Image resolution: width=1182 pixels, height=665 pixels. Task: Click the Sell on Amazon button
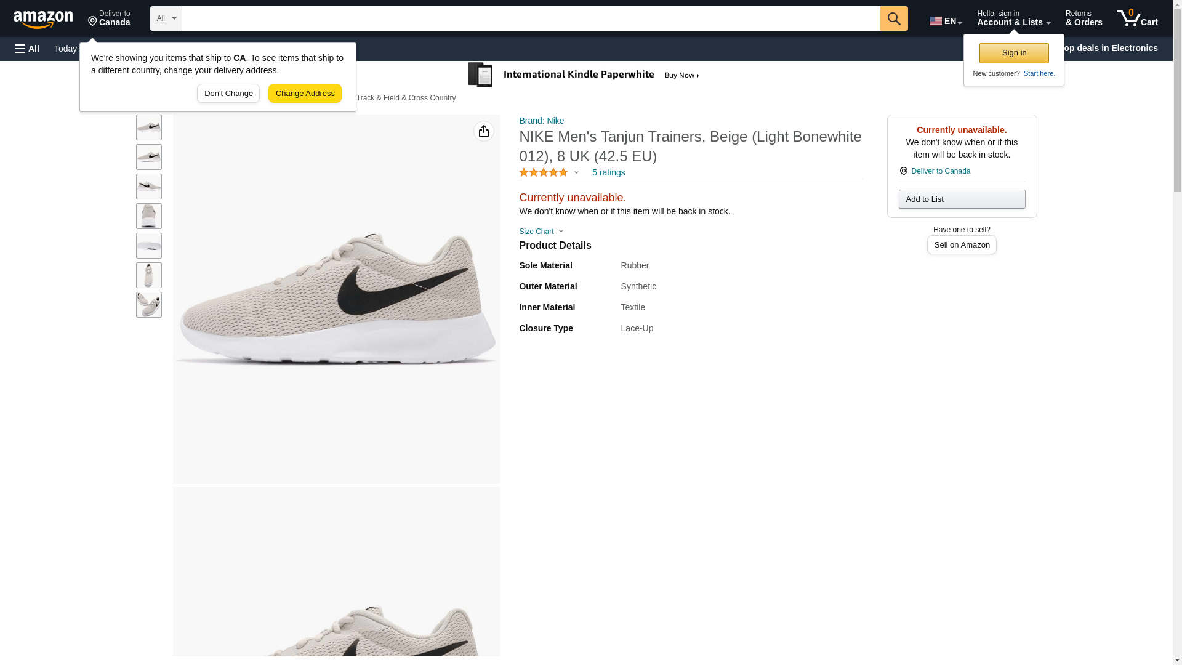click(962, 245)
